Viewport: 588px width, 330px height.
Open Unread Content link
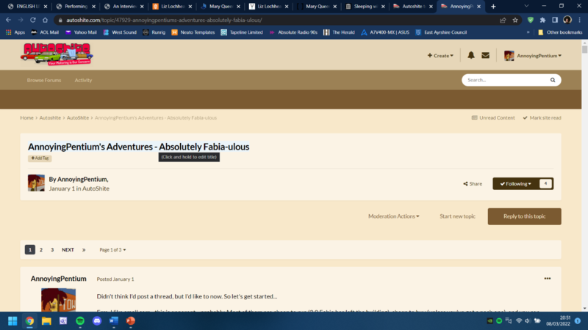492,117
